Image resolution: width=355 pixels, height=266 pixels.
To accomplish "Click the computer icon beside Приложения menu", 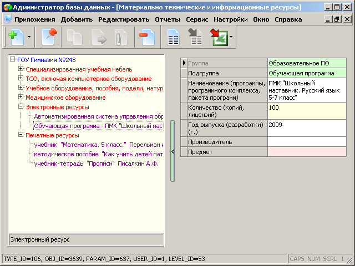I will (8, 19).
